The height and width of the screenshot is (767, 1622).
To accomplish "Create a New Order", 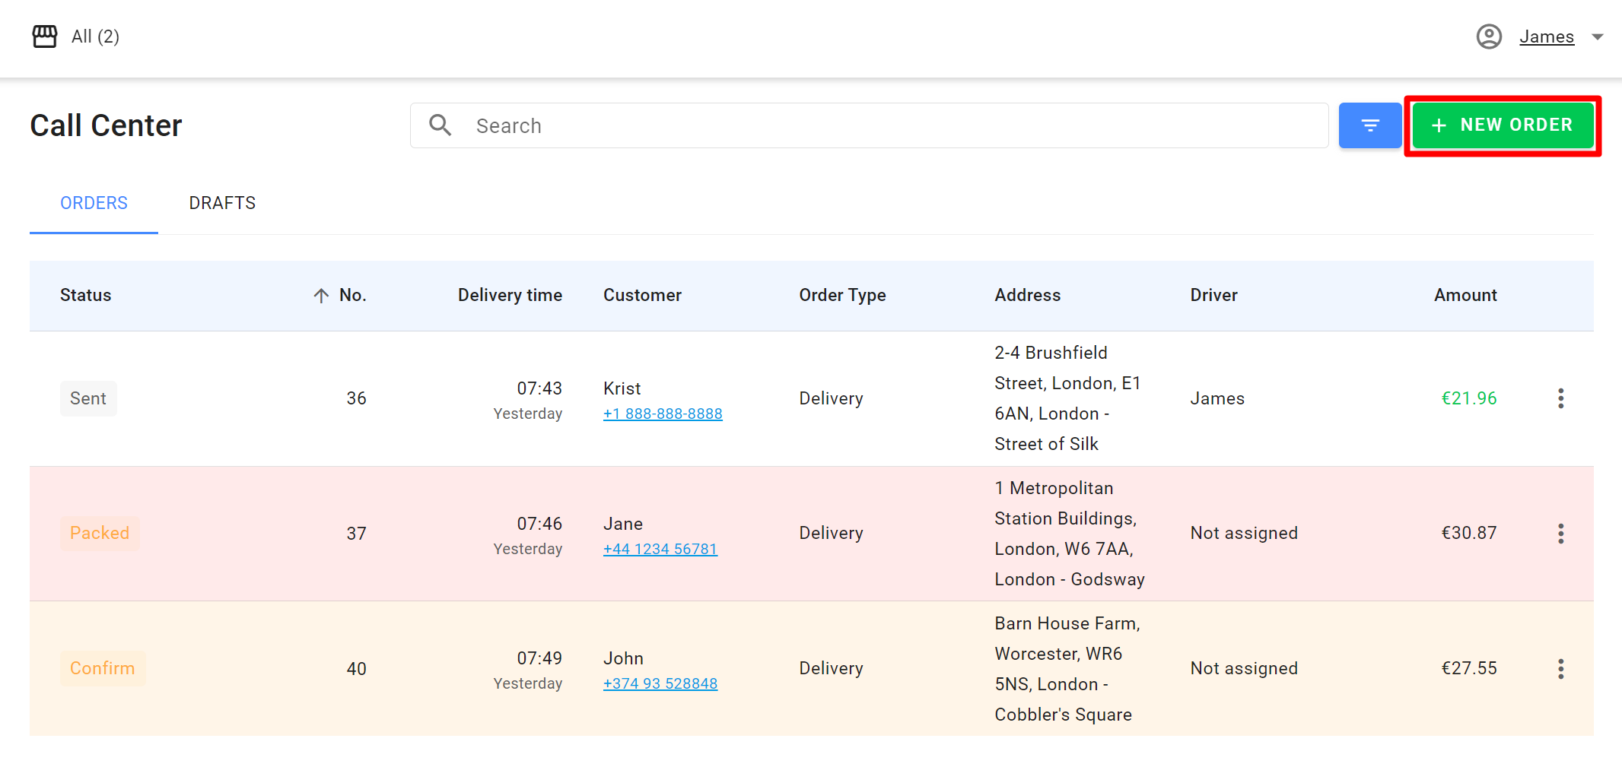I will coord(1503,125).
